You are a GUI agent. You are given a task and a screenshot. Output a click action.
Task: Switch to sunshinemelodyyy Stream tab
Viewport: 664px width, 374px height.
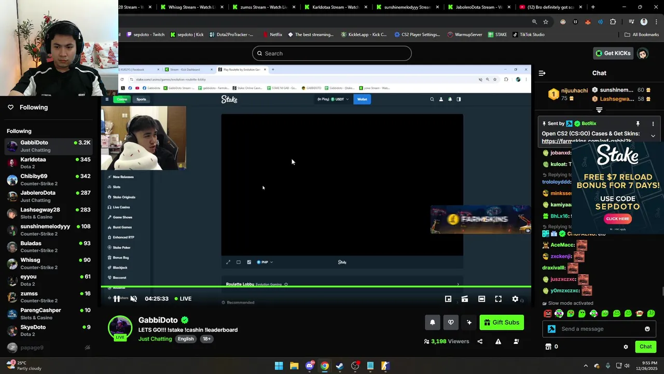(407, 7)
